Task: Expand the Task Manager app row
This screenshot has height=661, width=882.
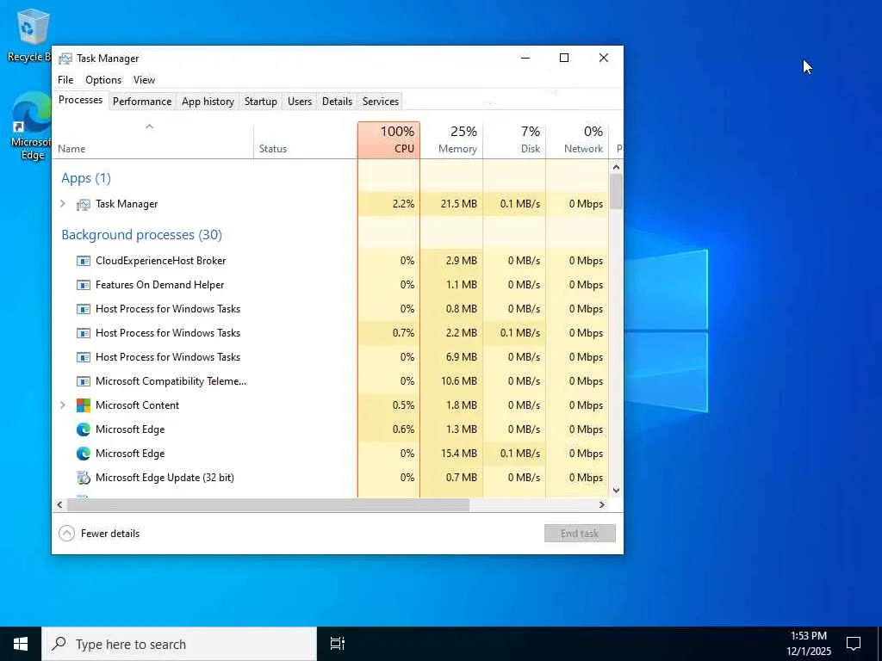Action: click(x=63, y=204)
